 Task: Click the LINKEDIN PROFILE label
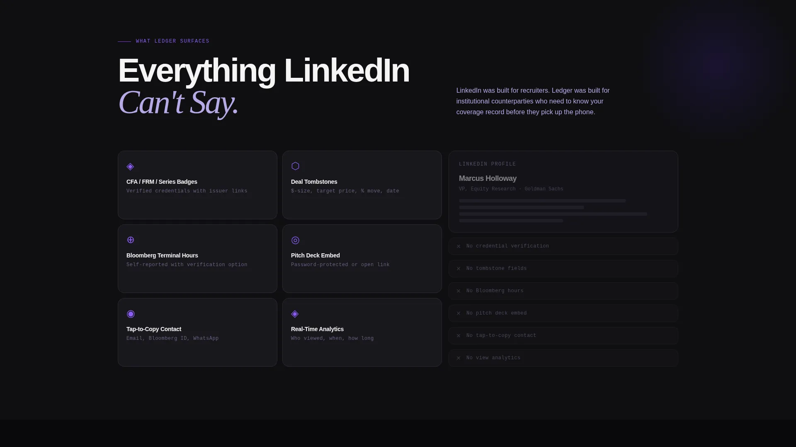pos(488,164)
